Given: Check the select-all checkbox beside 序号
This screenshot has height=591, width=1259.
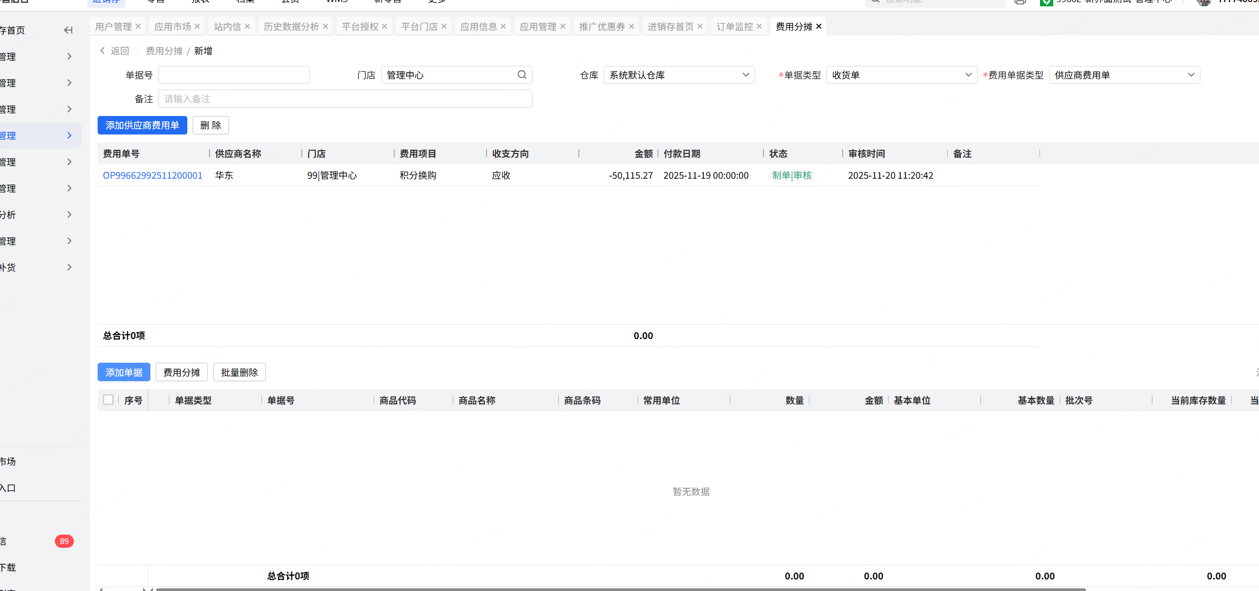Looking at the screenshot, I should pos(108,400).
